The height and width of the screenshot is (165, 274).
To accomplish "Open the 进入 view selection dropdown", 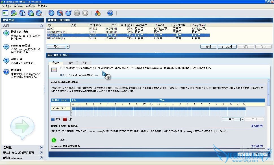I will 96,75.
